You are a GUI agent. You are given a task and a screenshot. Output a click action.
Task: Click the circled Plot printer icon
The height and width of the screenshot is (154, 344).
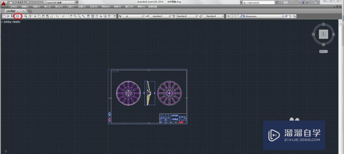pos(18,16)
